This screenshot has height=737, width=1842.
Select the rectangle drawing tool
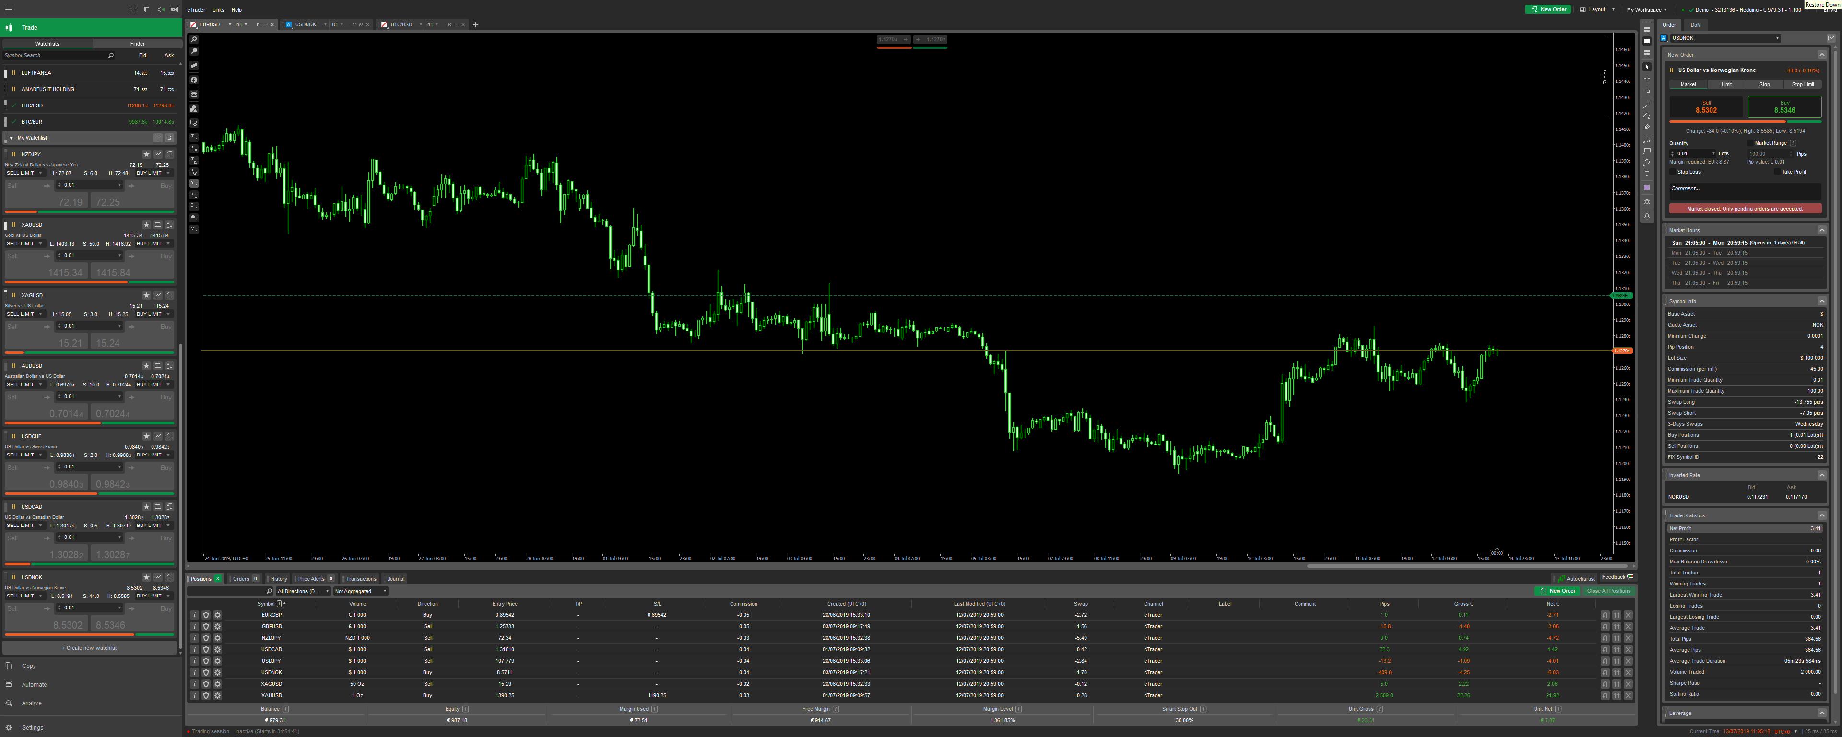pos(1647,151)
